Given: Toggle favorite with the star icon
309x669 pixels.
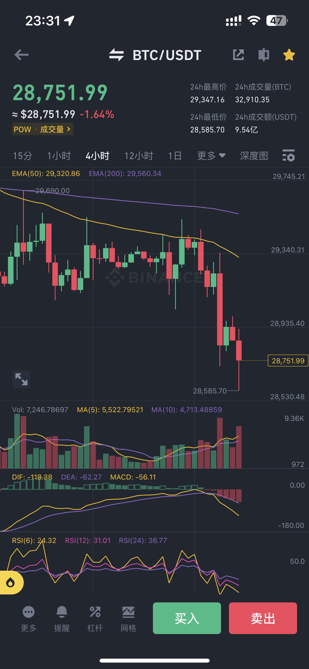Looking at the screenshot, I should tap(289, 55).
